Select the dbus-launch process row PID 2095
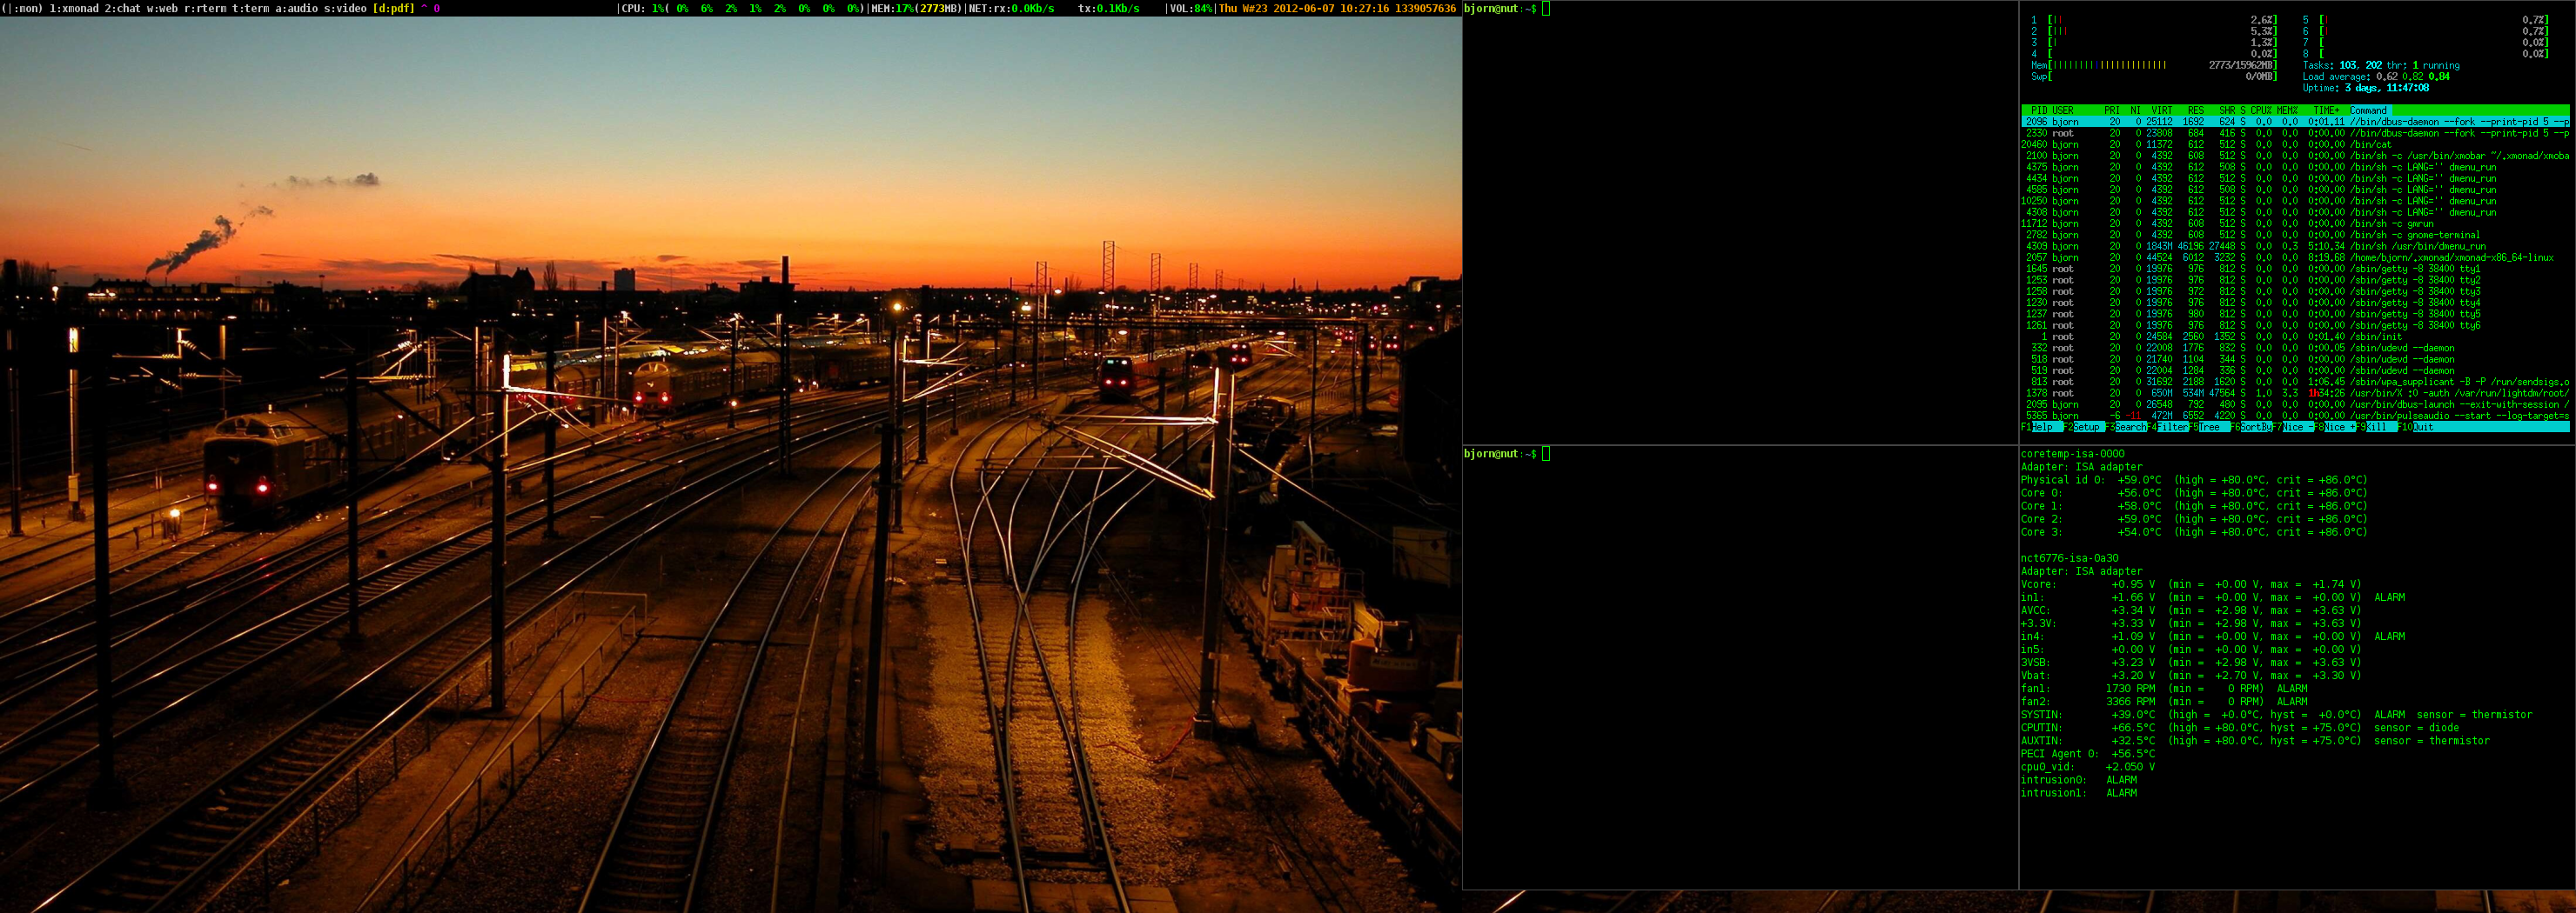 (x=2295, y=404)
